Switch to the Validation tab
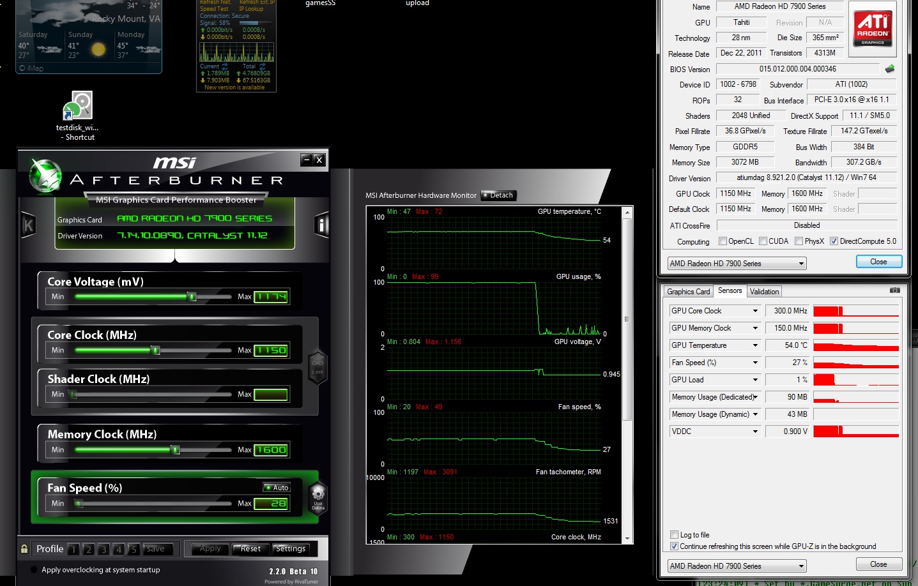918x586 pixels. coord(764,292)
